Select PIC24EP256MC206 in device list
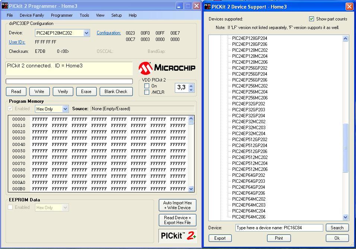Screen dimensions: 356x249 (250, 98)
